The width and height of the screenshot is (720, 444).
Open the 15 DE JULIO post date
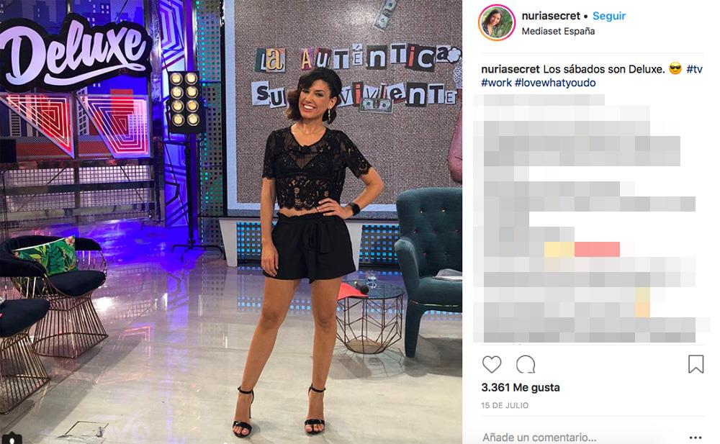point(505,405)
